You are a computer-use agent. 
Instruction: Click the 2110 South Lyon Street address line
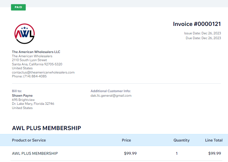[x=30, y=60]
